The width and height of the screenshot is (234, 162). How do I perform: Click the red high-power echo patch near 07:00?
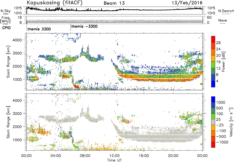pos(76,86)
